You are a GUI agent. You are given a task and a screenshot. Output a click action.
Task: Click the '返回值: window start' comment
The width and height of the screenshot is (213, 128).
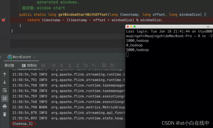43,8
